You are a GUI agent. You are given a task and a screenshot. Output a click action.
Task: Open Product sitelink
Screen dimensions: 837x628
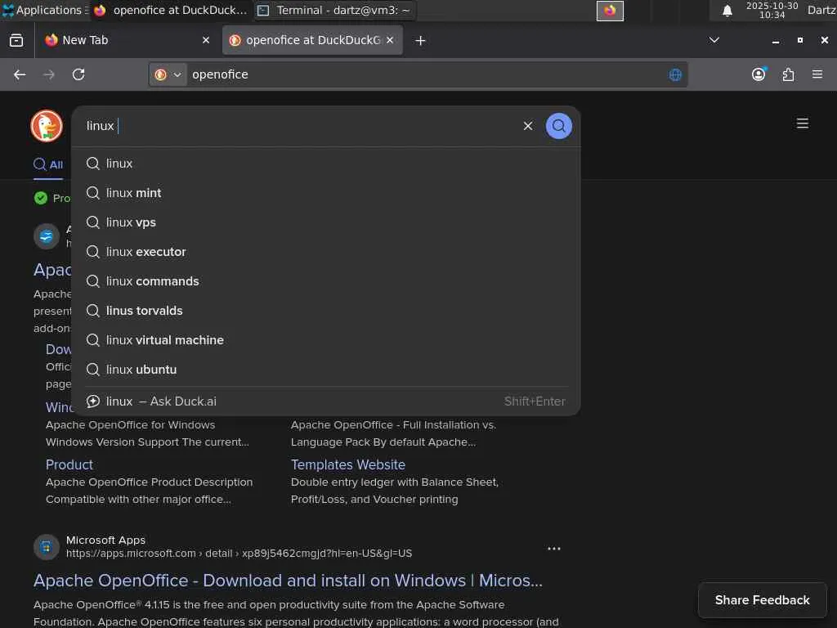(69, 464)
